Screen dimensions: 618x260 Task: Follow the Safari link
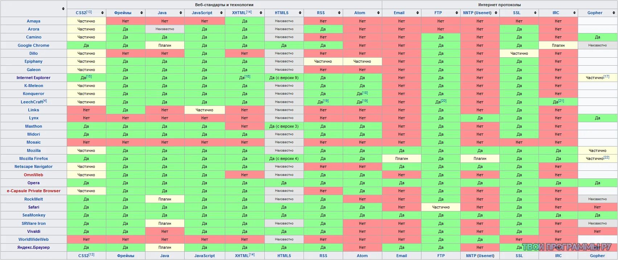coord(33,207)
